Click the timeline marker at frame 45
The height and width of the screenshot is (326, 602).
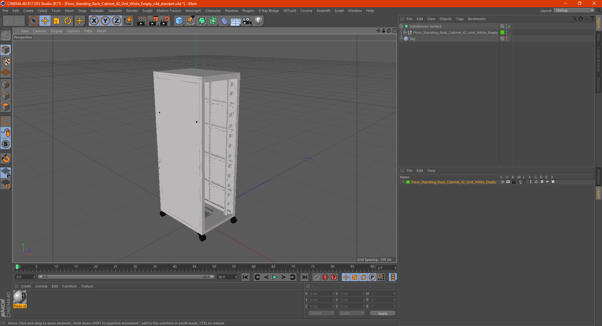pyautogui.click(x=194, y=267)
